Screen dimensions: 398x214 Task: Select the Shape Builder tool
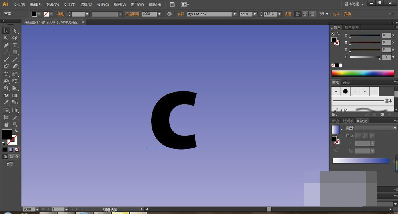(6, 88)
